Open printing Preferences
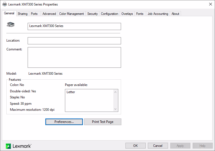This screenshot has height=151, width=215. pyautogui.click(x=64, y=122)
